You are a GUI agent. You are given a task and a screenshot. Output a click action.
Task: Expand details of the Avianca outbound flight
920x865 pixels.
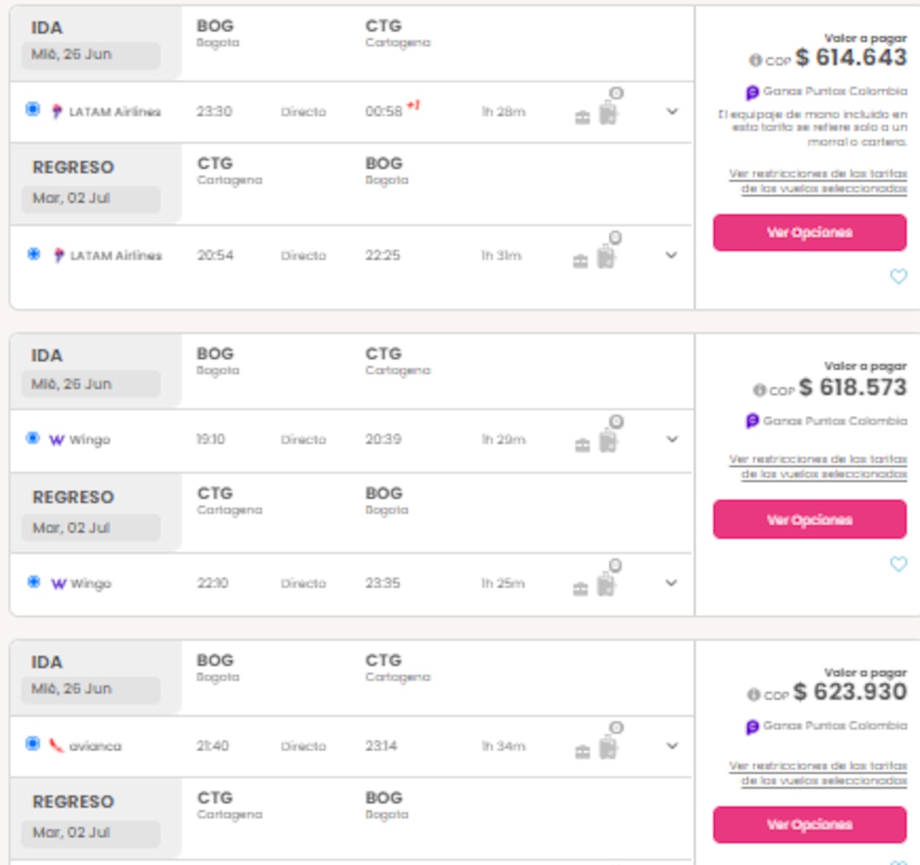pyautogui.click(x=671, y=746)
